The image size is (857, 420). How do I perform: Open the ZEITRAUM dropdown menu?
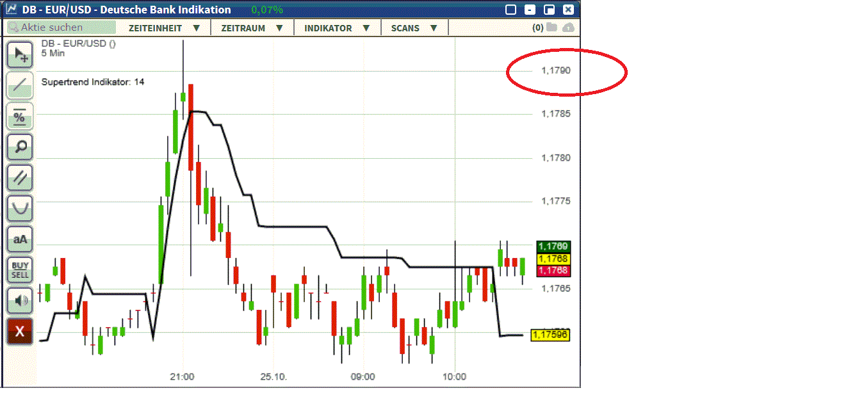252,28
